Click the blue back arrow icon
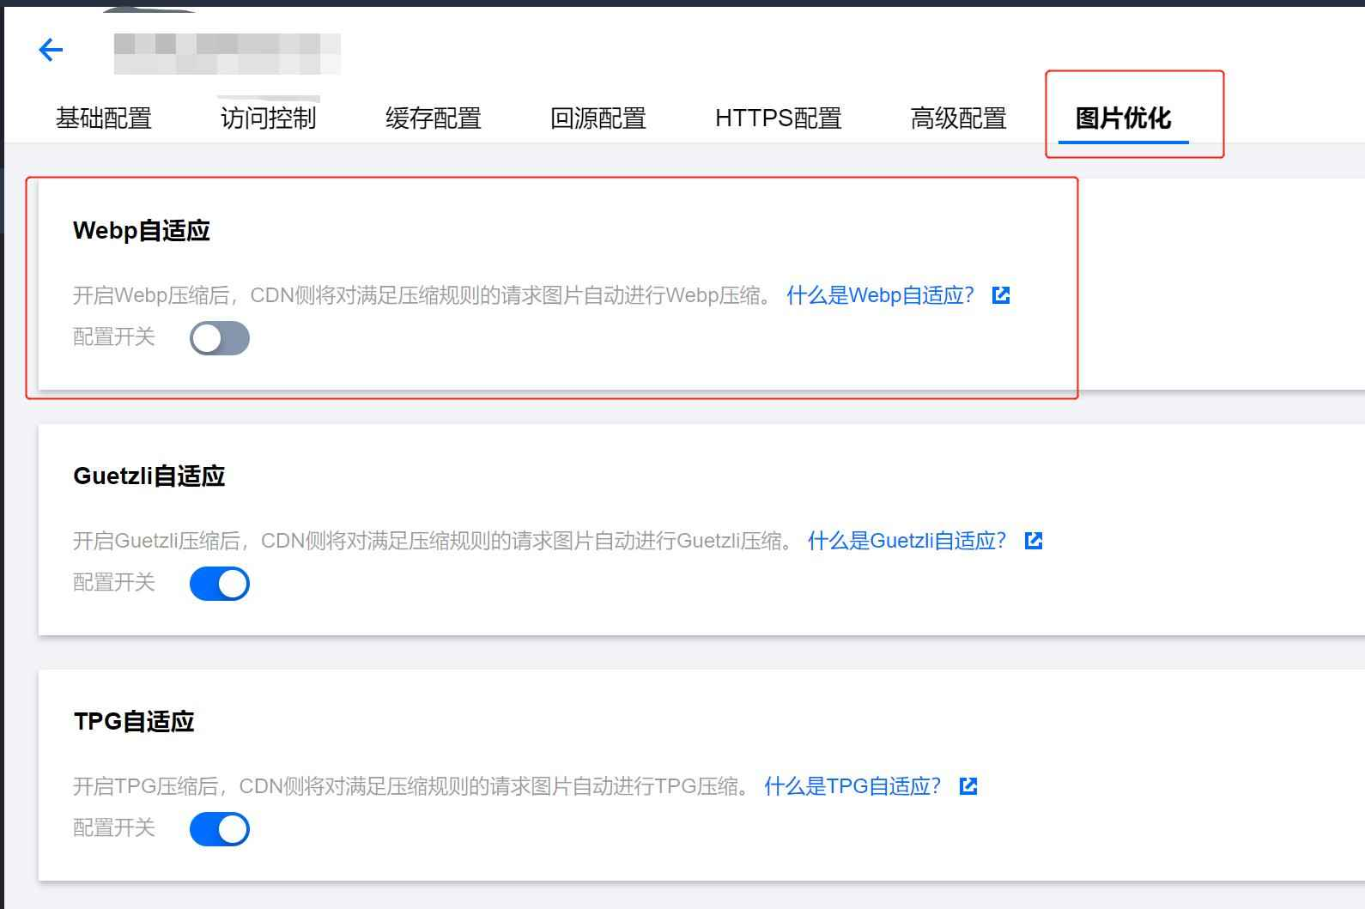Screen dimensions: 1365x909 pos(51,50)
